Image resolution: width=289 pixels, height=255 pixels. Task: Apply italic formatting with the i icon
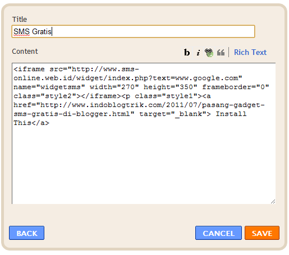click(x=198, y=52)
